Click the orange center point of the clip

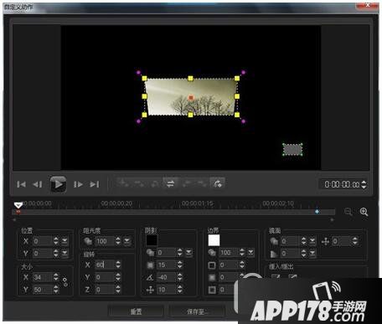(191, 97)
